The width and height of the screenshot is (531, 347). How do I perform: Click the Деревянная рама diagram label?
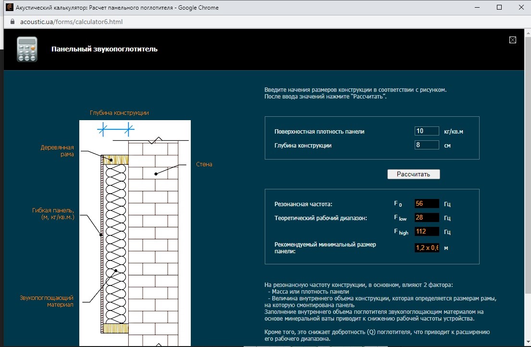click(x=57, y=150)
